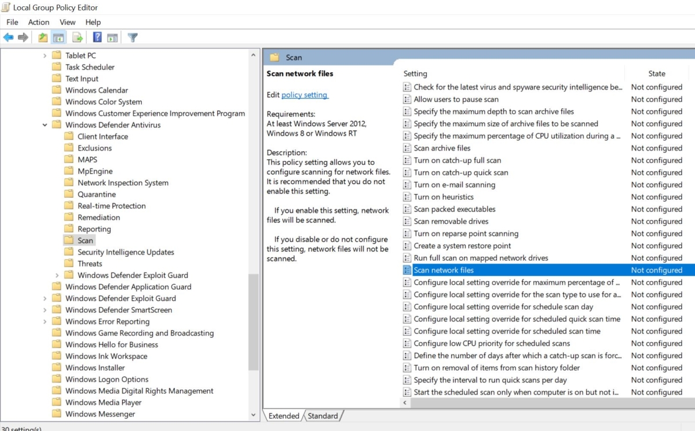Switch to the Standard tab

click(323, 415)
